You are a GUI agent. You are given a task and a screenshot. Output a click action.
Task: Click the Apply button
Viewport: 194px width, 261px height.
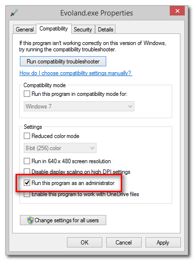[x=163, y=242]
